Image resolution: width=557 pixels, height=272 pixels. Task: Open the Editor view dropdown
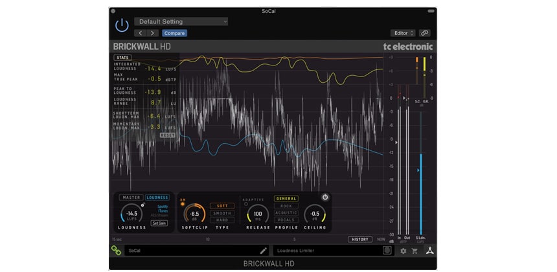[402, 33]
